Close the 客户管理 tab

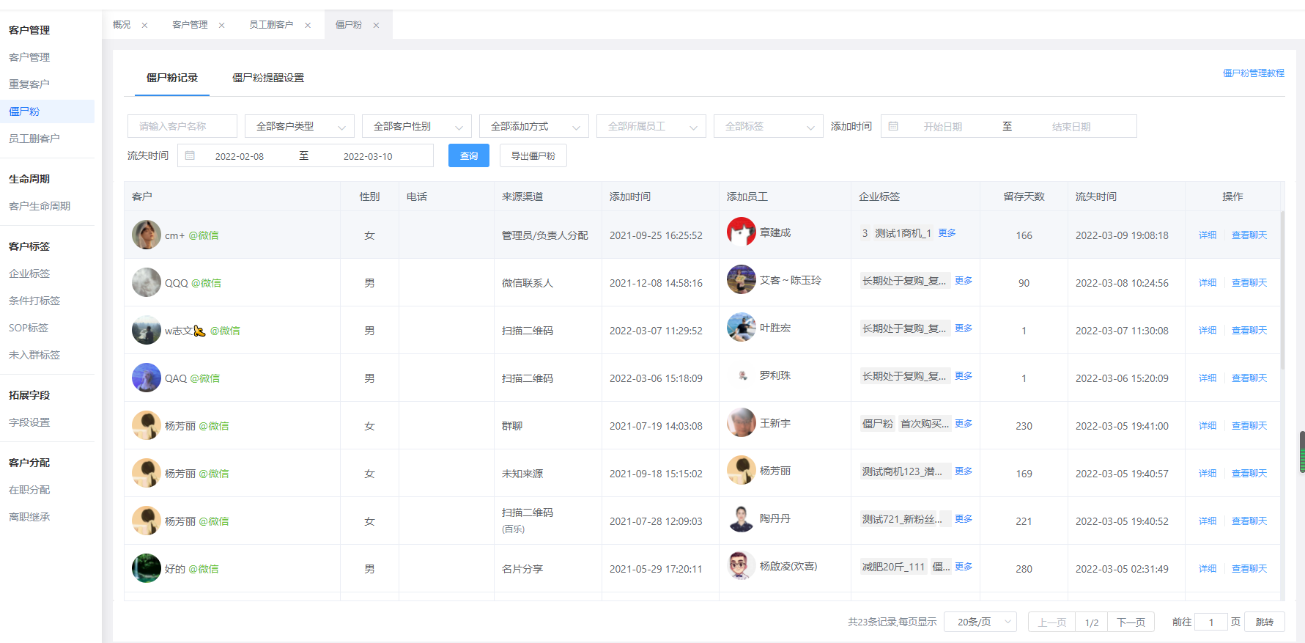pos(221,26)
